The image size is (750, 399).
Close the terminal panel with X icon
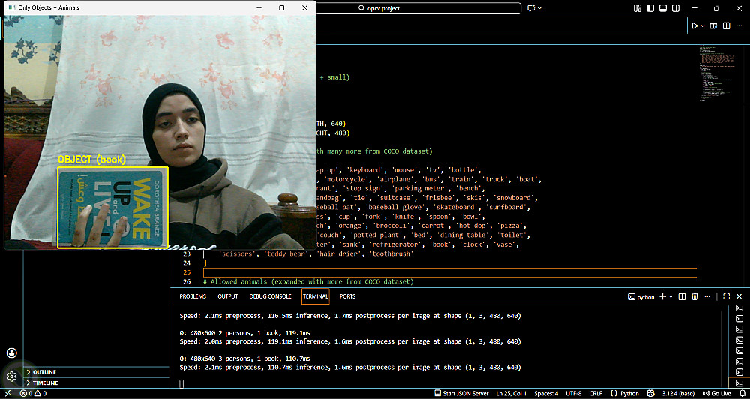coord(739,296)
